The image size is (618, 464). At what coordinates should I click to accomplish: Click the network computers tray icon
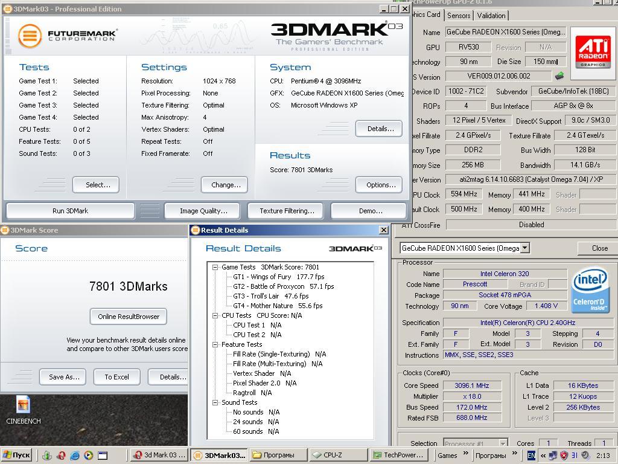point(553,456)
